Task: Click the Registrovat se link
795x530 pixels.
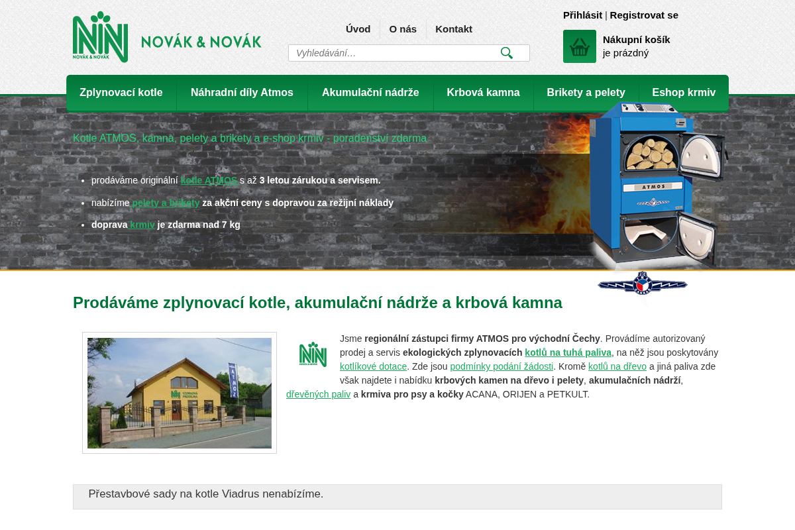Action: click(x=644, y=15)
